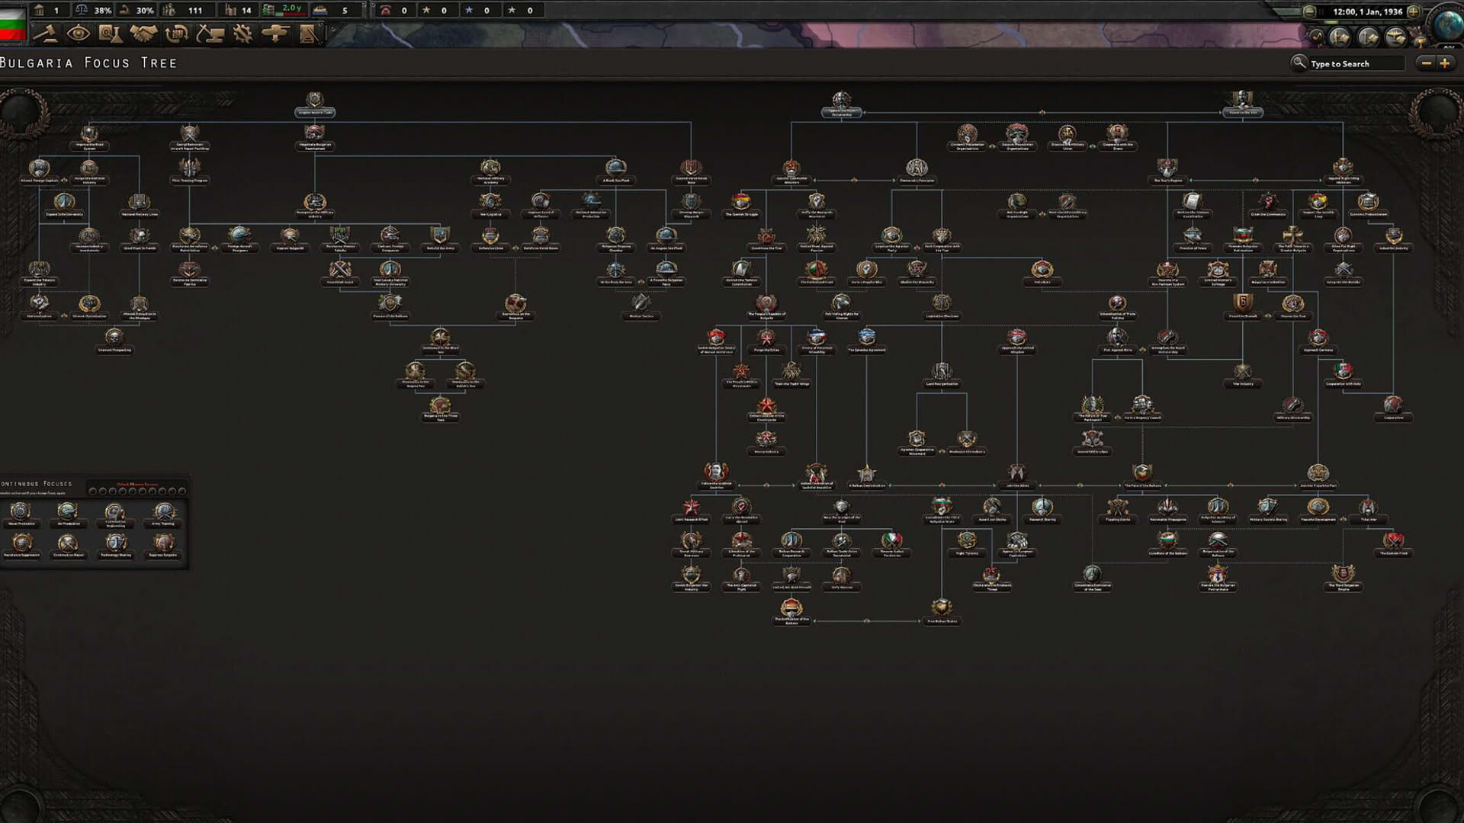The width and height of the screenshot is (1464, 823).
Task: Select Land Reorganization focus
Action: coord(942,374)
